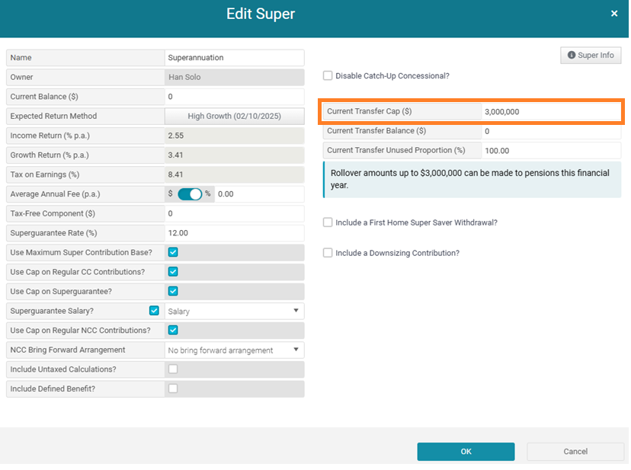Close the Edit Super dialog
This screenshot has width=631, height=470.
point(614,14)
